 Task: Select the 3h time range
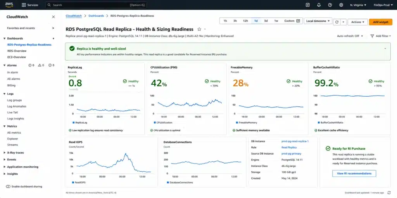[x=235, y=21]
